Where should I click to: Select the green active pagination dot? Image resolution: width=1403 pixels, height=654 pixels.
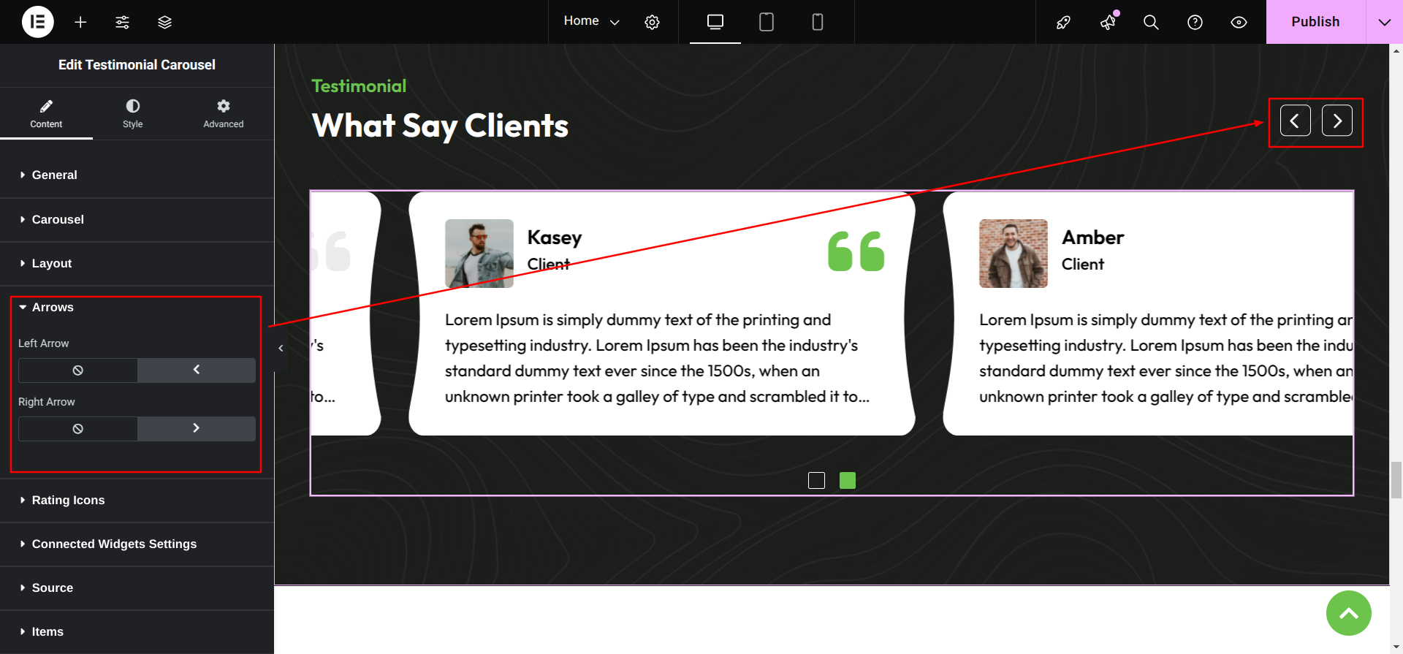tap(848, 480)
